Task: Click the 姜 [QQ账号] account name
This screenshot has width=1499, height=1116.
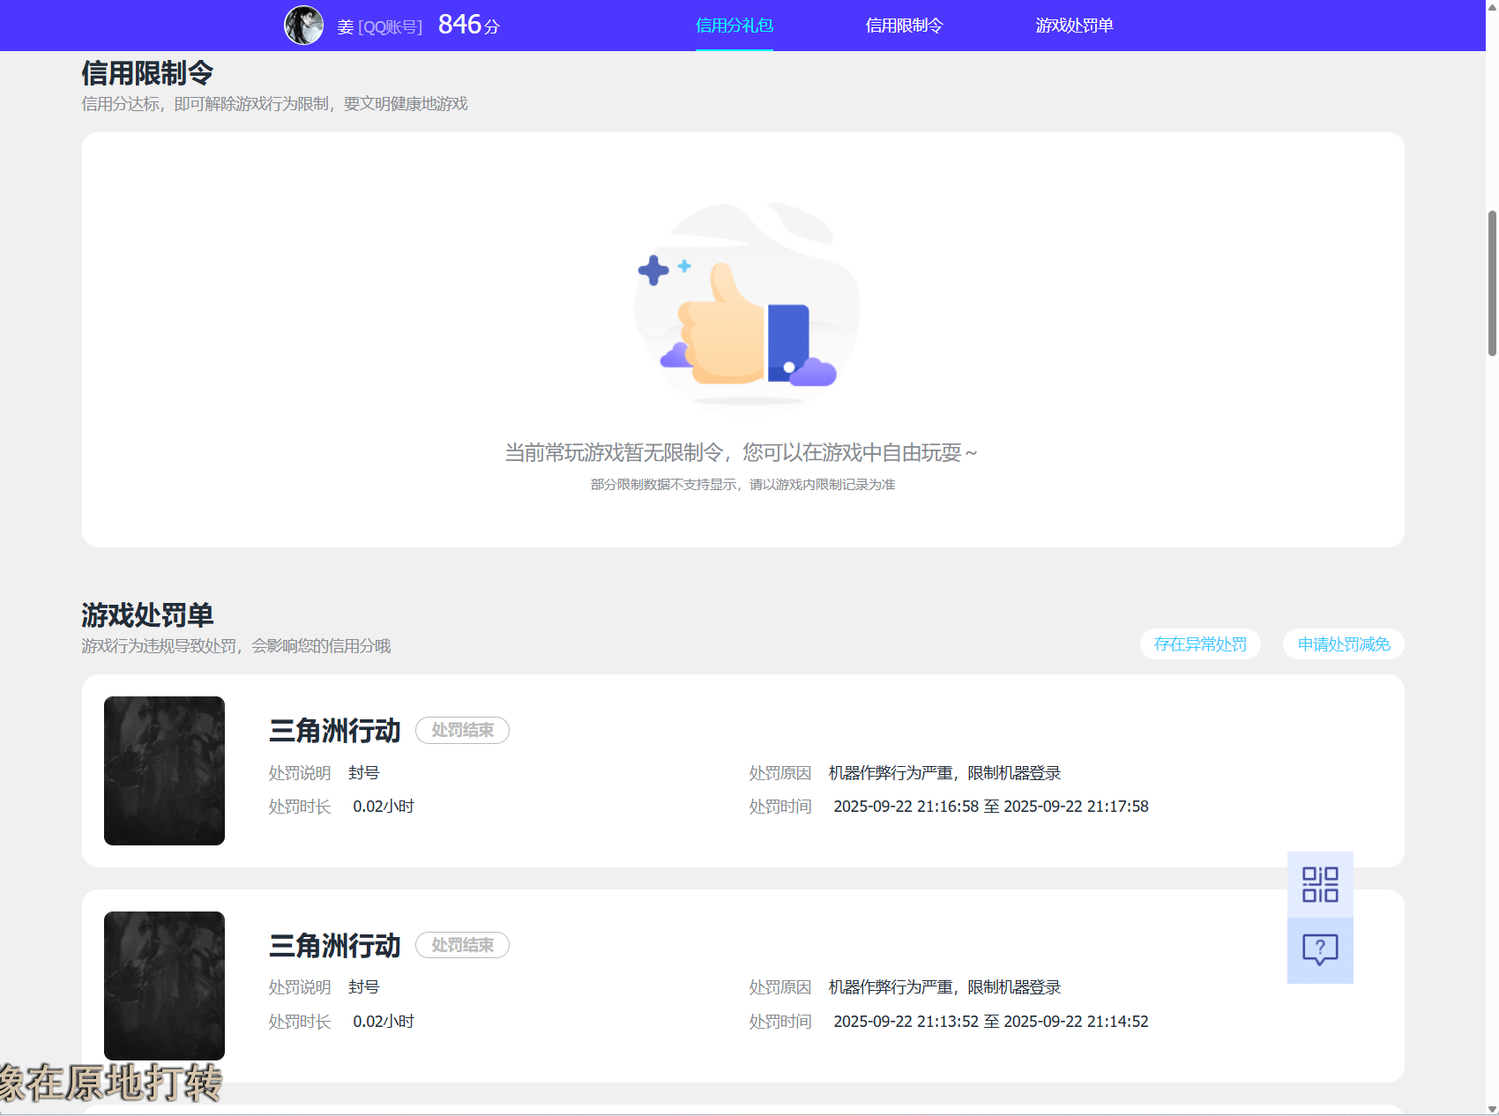Action: [x=379, y=27]
